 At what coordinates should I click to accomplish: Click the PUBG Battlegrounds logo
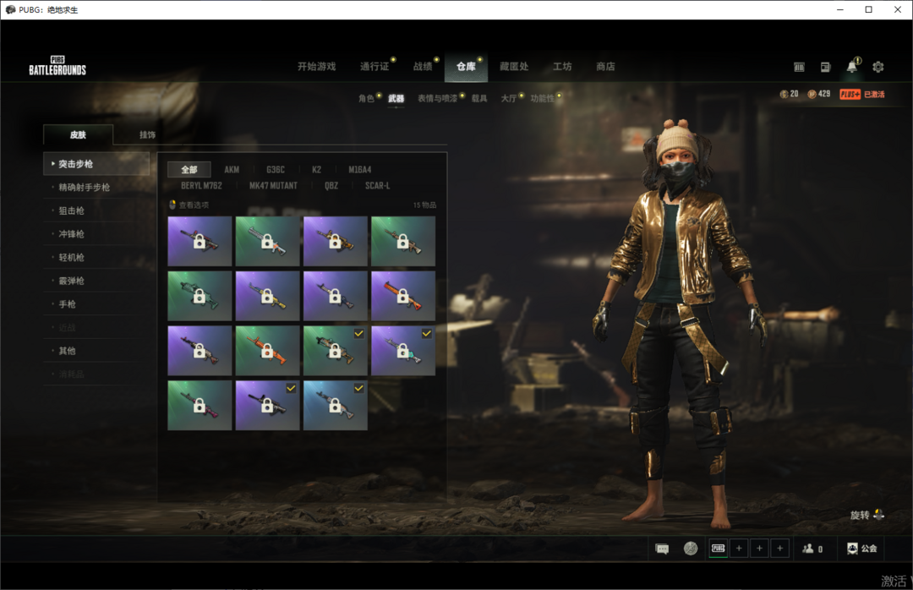click(x=57, y=66)
